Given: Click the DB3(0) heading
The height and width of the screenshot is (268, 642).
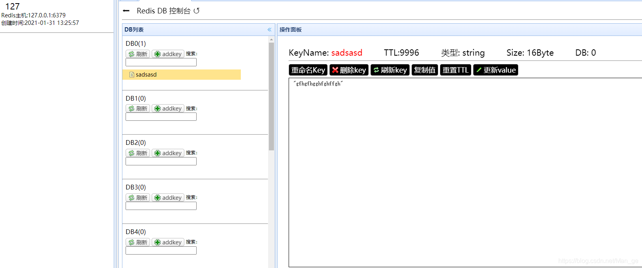Looking at the screenshot, I should [x=136, y=187].
